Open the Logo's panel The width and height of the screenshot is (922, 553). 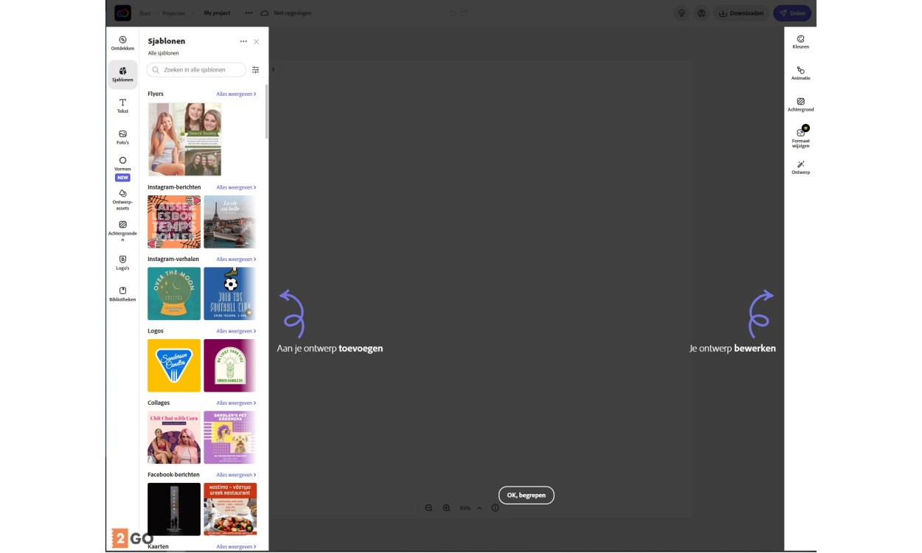(x=122, y=262)
